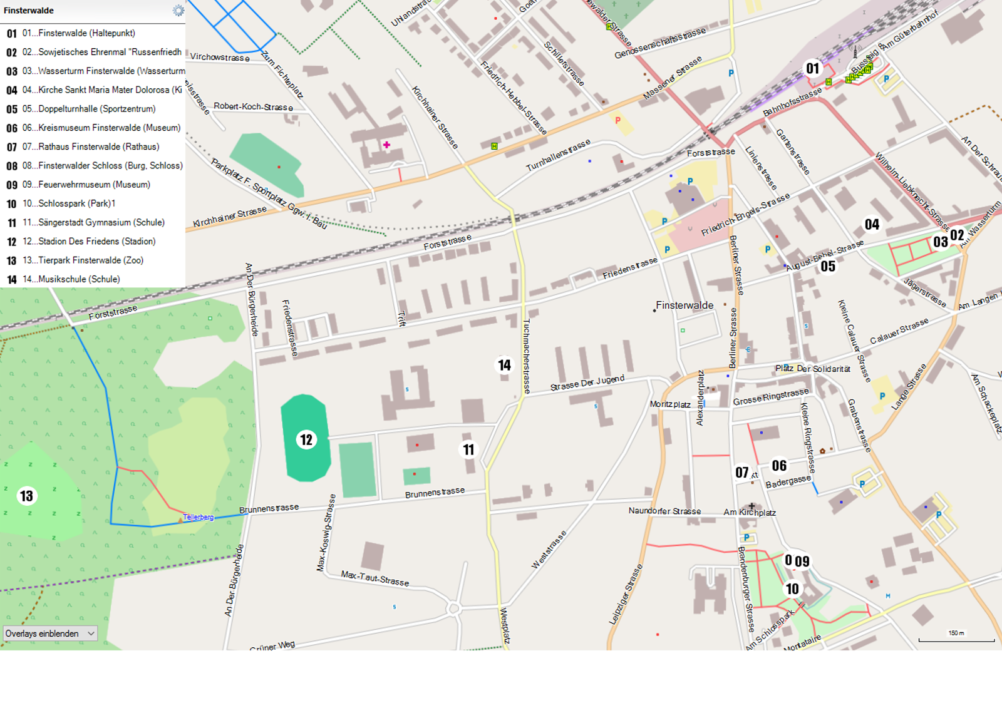Select list entry 11...Sängerstadt Gymnasium (Schule)
The width and height of the screenshot is (1002, 708).
(93, 222)
